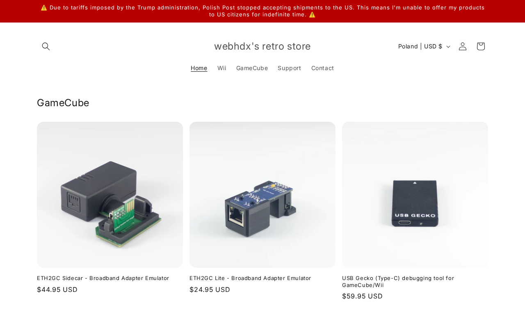Go to the Home menu item
The image size is (525, 328).
tap(199, 68)
